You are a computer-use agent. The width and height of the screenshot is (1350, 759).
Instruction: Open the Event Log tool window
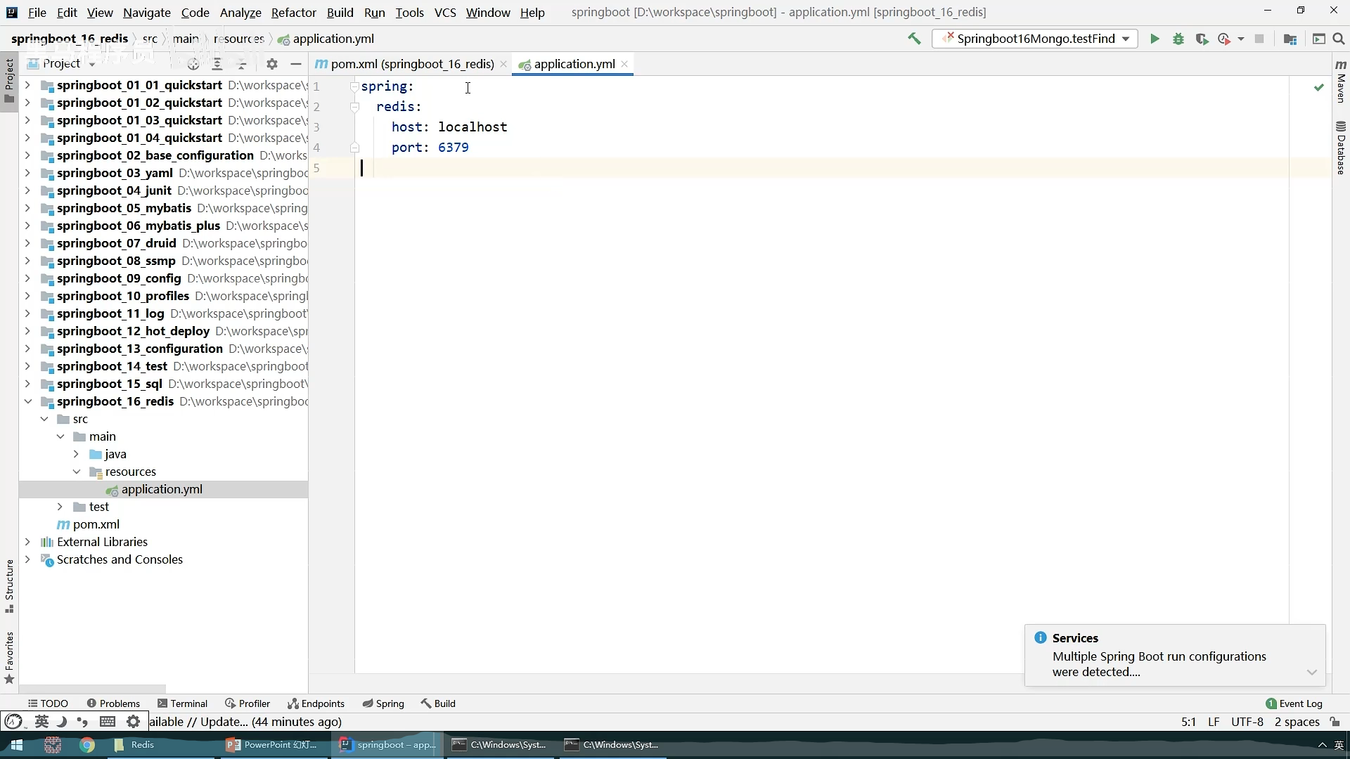pyautogui.click(x=1294, y=703)
